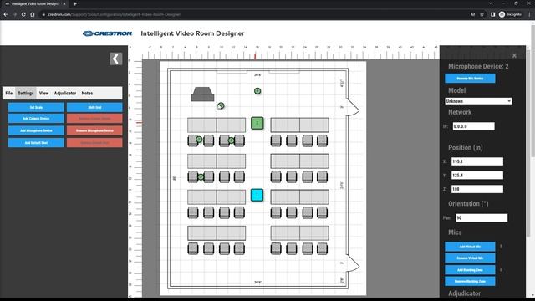
Task: Click the Add Blocking Zone button
Action: [x=470, y=269]
